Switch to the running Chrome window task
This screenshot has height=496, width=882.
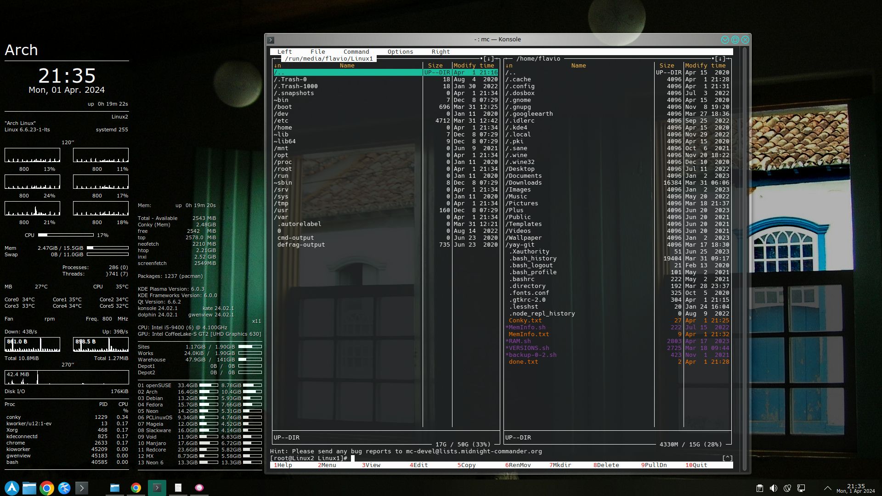click(136, 488)
